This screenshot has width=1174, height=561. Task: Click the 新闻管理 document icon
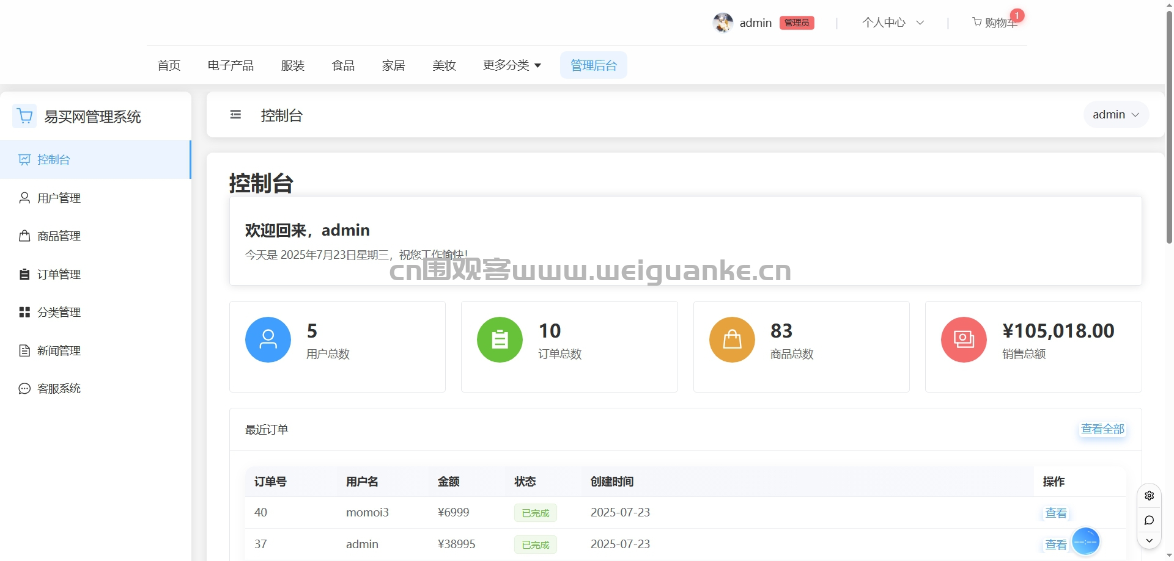coord(24,350)
